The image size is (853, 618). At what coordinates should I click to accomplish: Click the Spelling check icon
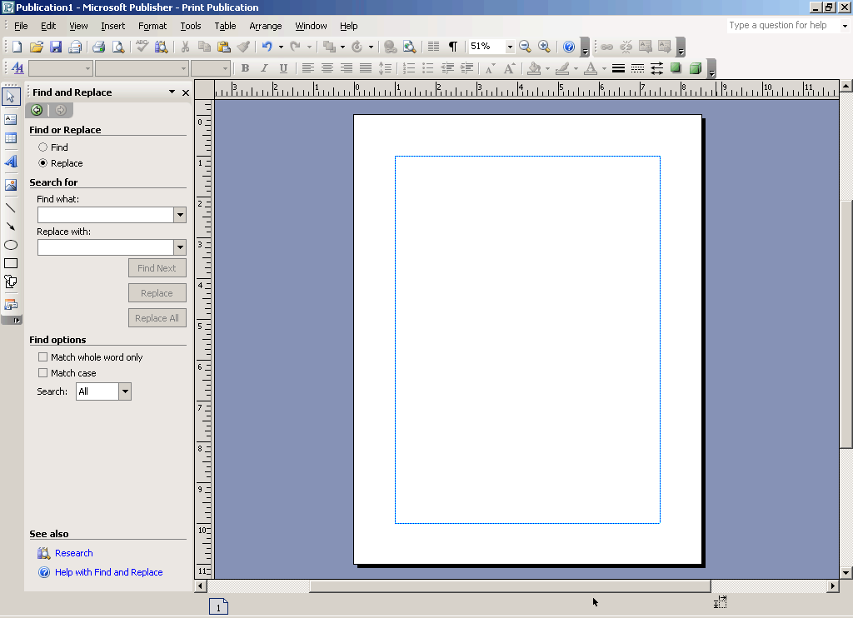142,47
